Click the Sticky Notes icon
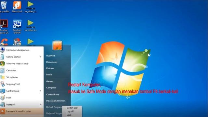Screen dimensions: 208x117 pyautogui.click(x=3, y=77)
